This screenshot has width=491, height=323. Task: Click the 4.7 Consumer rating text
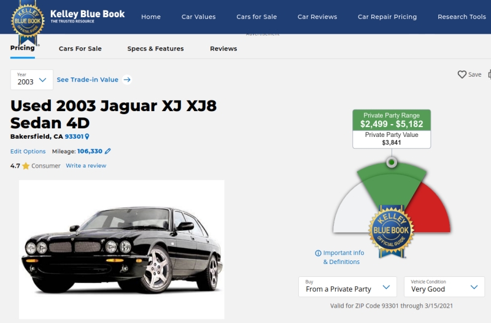(36, 166)
